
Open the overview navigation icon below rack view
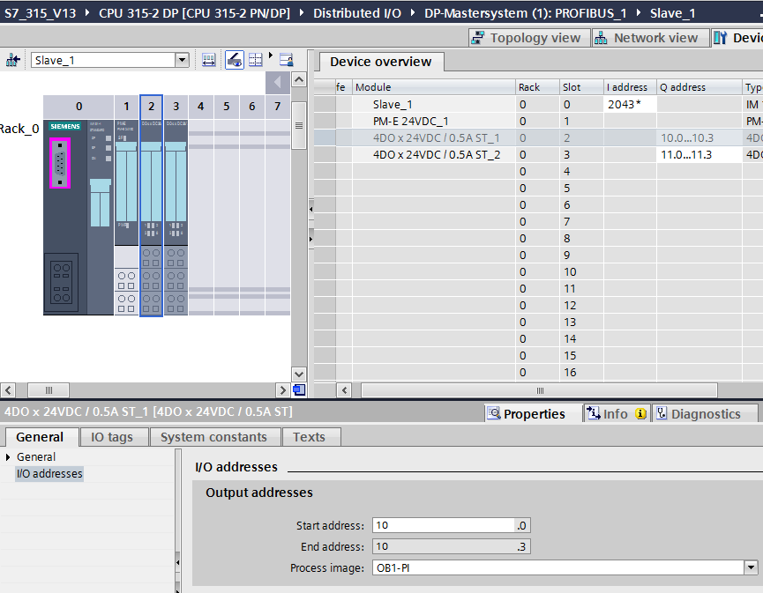point(299,389)
